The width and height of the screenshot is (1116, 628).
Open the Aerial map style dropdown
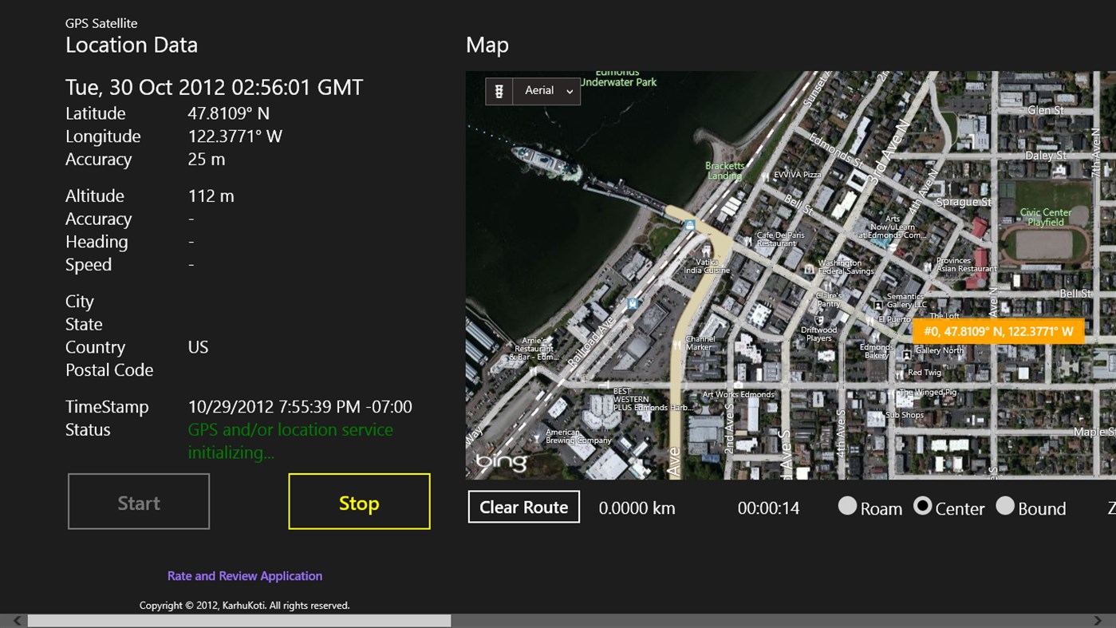[x=540, y=91]
